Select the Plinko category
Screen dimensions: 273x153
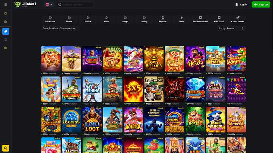tap(88, 19)
